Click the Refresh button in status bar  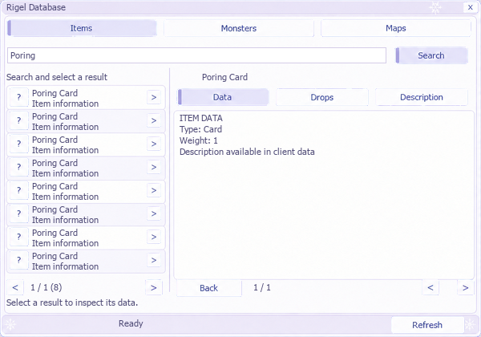427,325
